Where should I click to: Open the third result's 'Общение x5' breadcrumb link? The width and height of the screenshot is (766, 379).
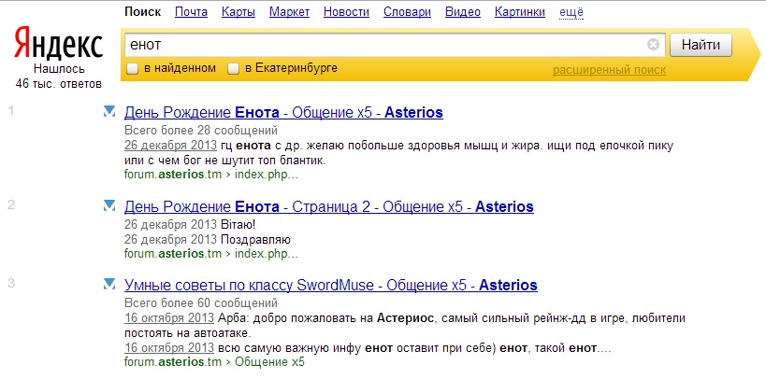[x=269, y=362]
